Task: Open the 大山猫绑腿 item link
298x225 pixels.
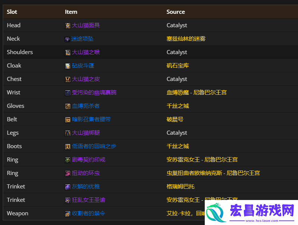Action: pos(86,133)
